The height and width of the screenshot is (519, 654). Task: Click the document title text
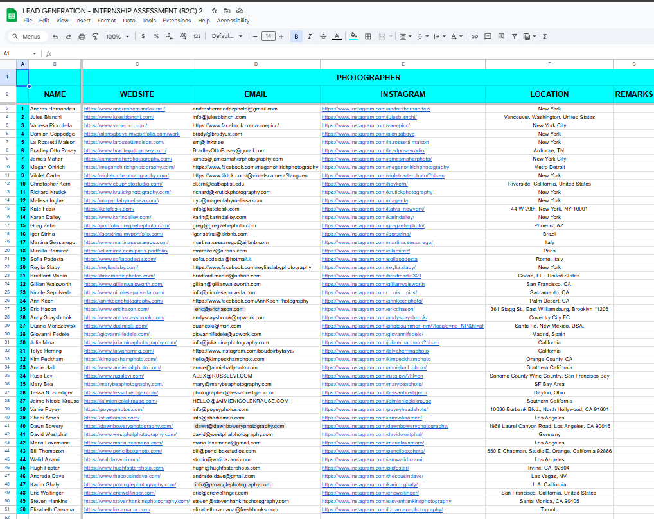(x=112, y=11)
